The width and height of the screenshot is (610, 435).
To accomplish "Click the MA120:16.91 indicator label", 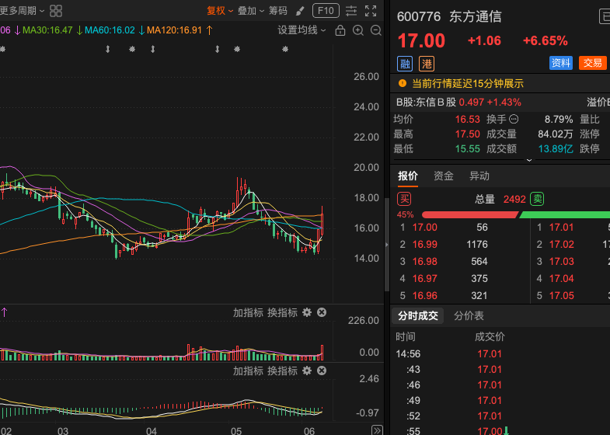I will (x=174, y=30).
